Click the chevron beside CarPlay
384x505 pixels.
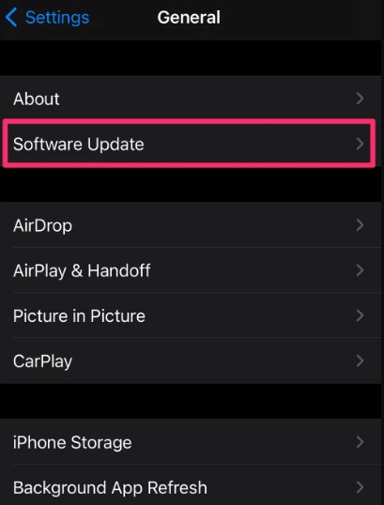(360, 360)
